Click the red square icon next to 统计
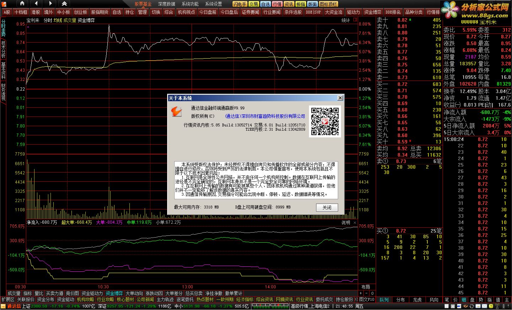 pyautogui.click(x=355, y=20)
